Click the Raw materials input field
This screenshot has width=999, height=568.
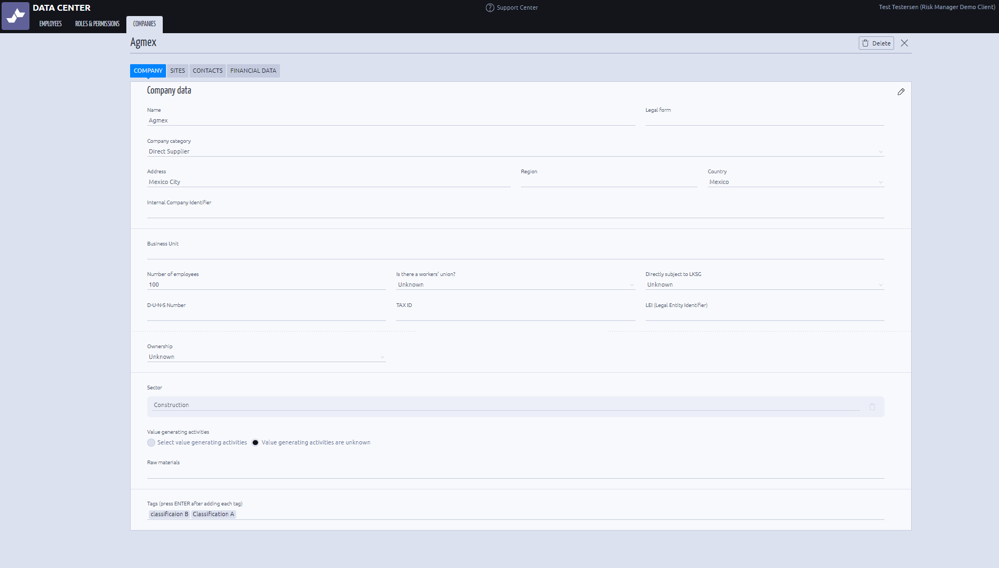[516, 473]
